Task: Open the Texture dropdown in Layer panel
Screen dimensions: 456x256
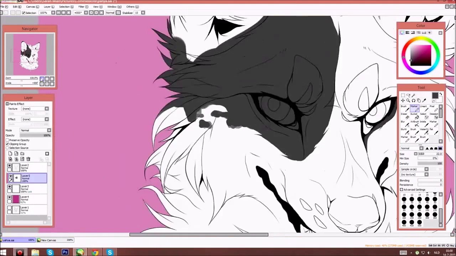Action: point(47,109)
